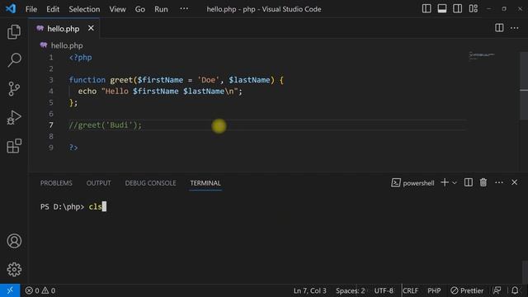Change UTF-8 encoding in status bar
The width and height of the screenshot is (528, 297).
click(384, 290)
